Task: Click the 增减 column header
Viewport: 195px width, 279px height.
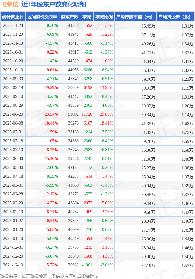Action: [87, 17]
